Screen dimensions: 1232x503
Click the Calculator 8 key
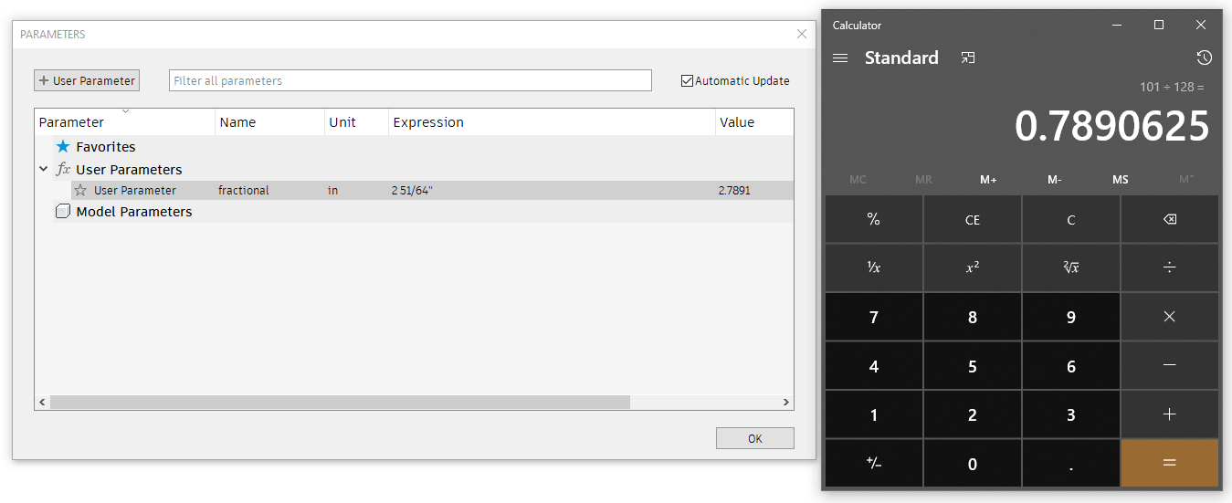[x=973, y=317]
